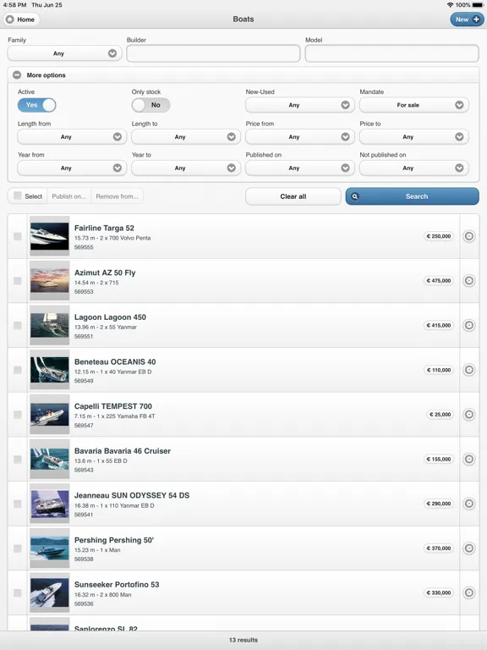
Task: Open the Not published on dropdown
Action: pos(414,168)
